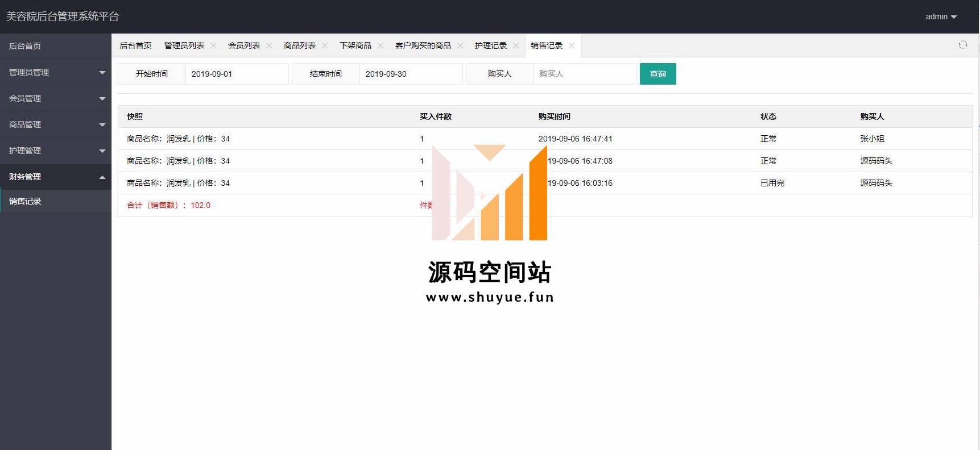
Task: Click the 状态 column header
Action: click(768, 116)
